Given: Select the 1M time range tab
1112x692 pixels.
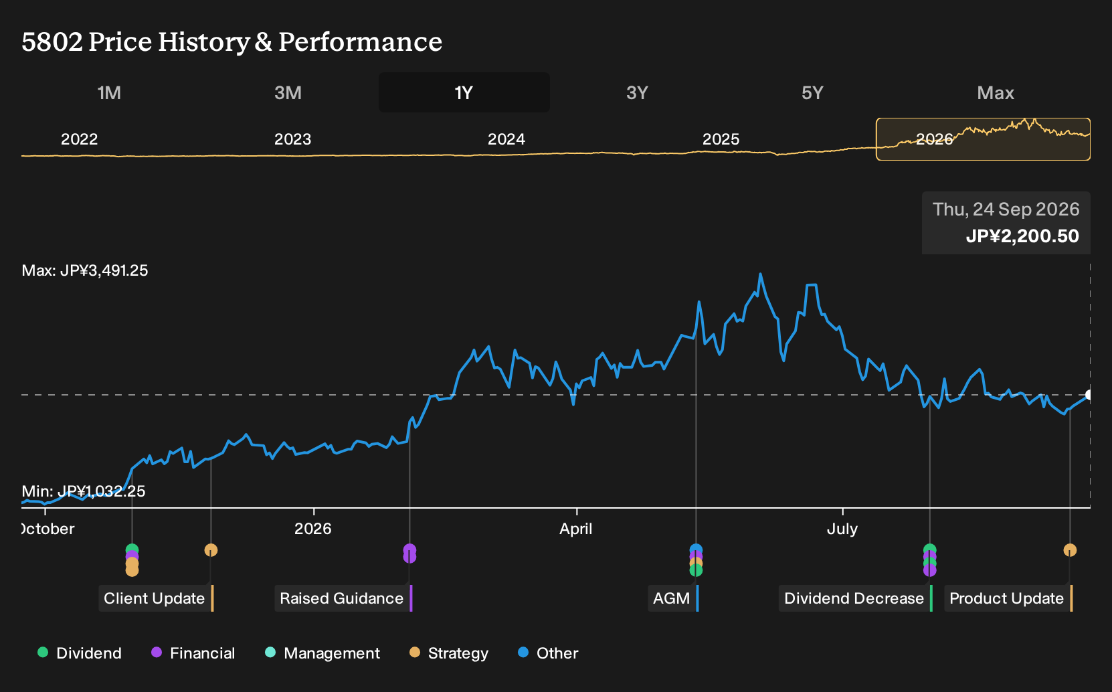Looking at the screenshot, I should point(109,92).
